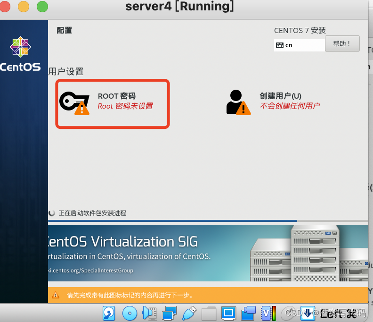The height and width of the screenshot is (322, 373).
Task: Click the warning icon in orange bar
Action: [x=56, y=295]
